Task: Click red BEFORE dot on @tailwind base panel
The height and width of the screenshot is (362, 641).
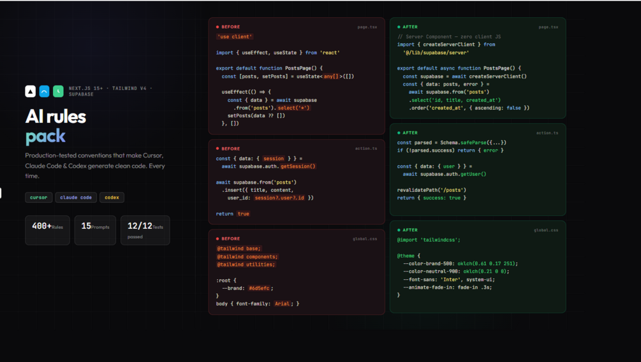Action: pos(217,239)
